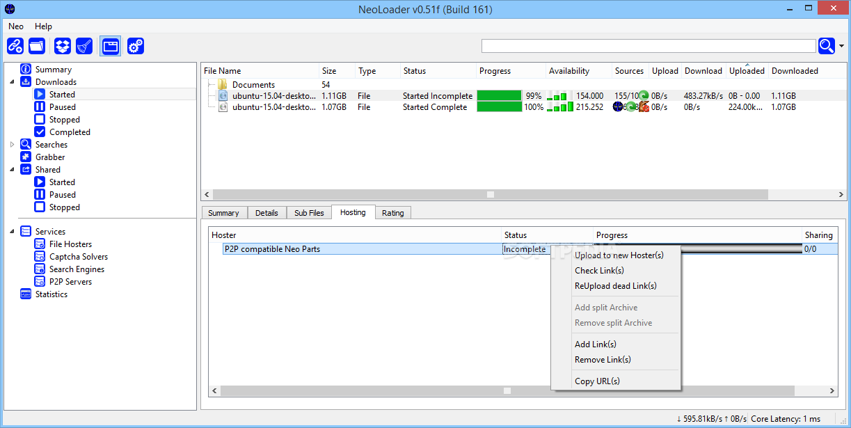Screen dimensions: 851x428
Task: Click the Hoster column header
Action: [x=355, y=235]
